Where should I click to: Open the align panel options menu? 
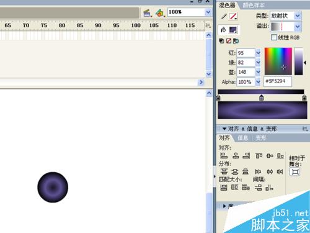(305, 129)
